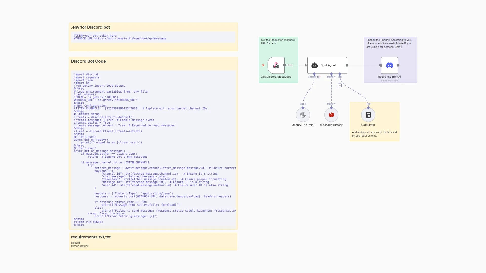Click the Chat Model connector diamond
Image resolution: width=486 pixels, height=273 pixels.
tap(314, 73)
